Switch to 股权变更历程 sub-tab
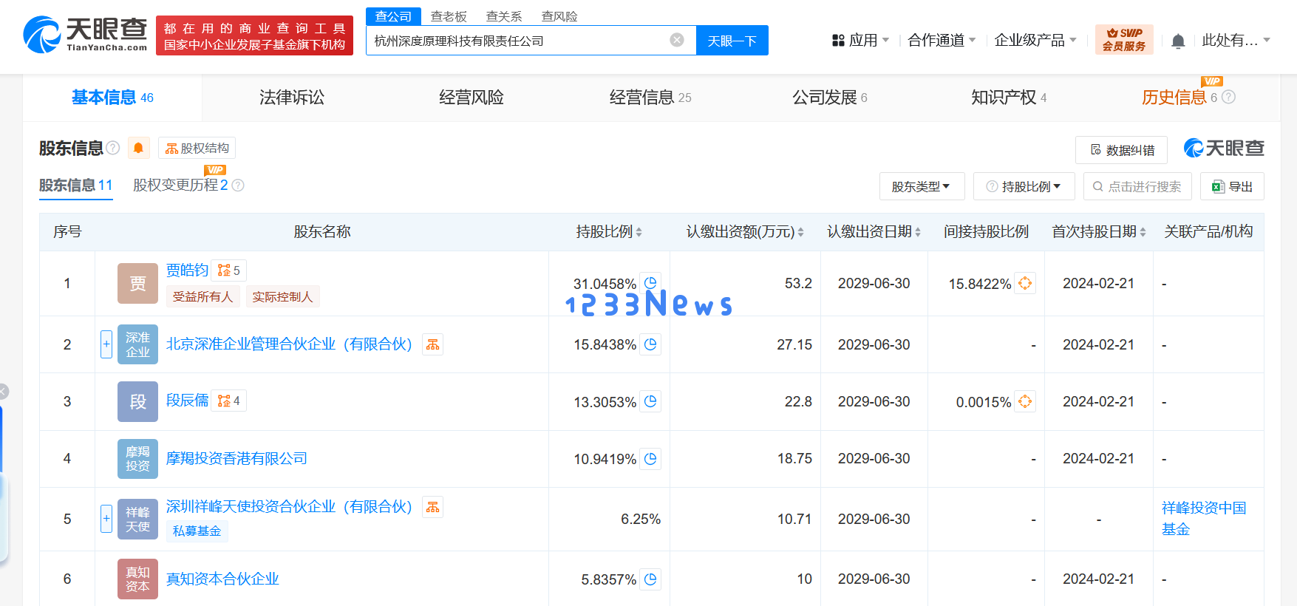1297x606 pixels. point(180,185)
